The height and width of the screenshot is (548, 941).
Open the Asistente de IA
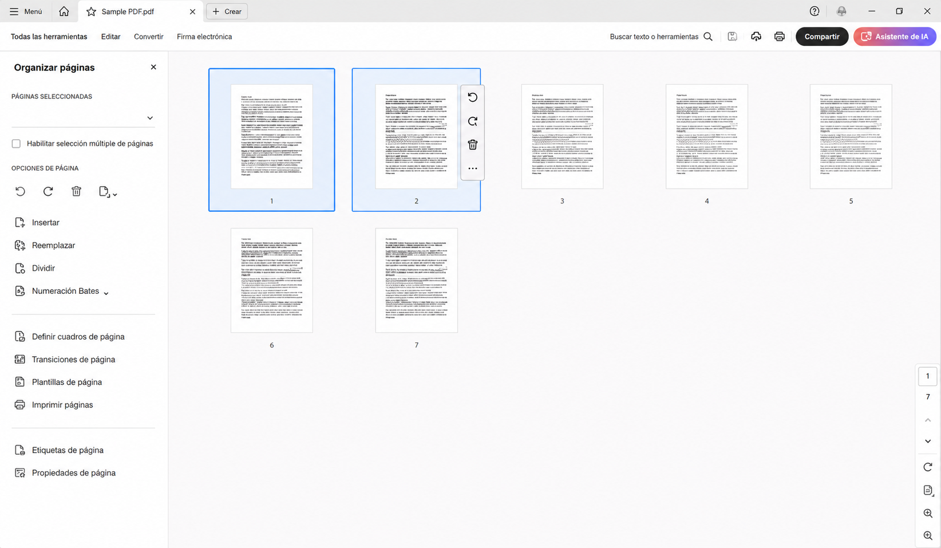[895, 37]
